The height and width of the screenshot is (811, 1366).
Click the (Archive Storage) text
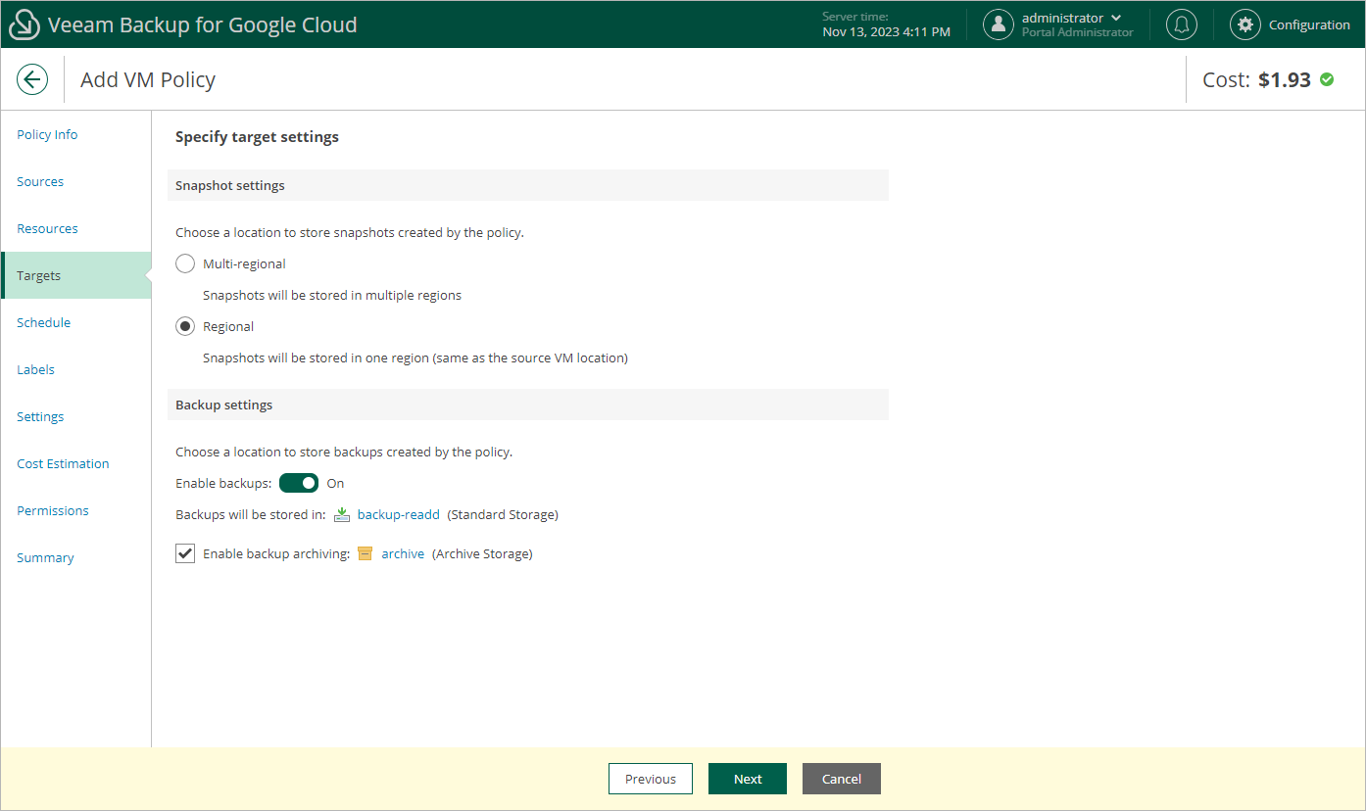[482, 553]
